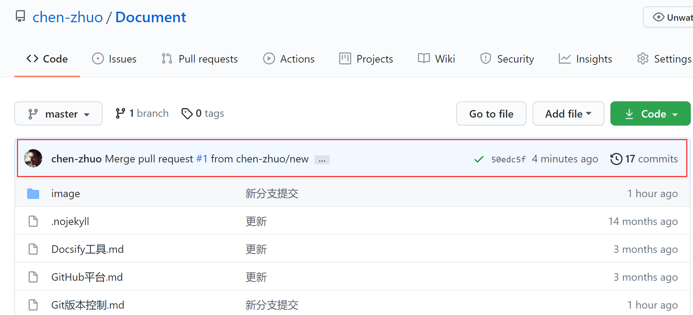Click the image folder icon
693x315 pixels.
coord(33,194)
